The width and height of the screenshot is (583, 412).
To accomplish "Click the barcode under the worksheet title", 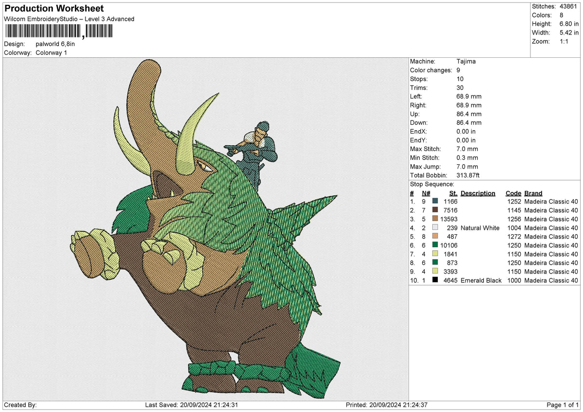I will click(x=59, y=32).
